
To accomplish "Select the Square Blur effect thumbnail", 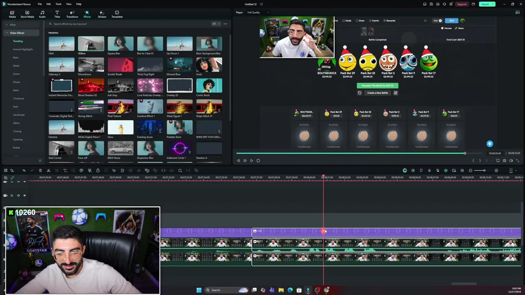I will 121,43.
